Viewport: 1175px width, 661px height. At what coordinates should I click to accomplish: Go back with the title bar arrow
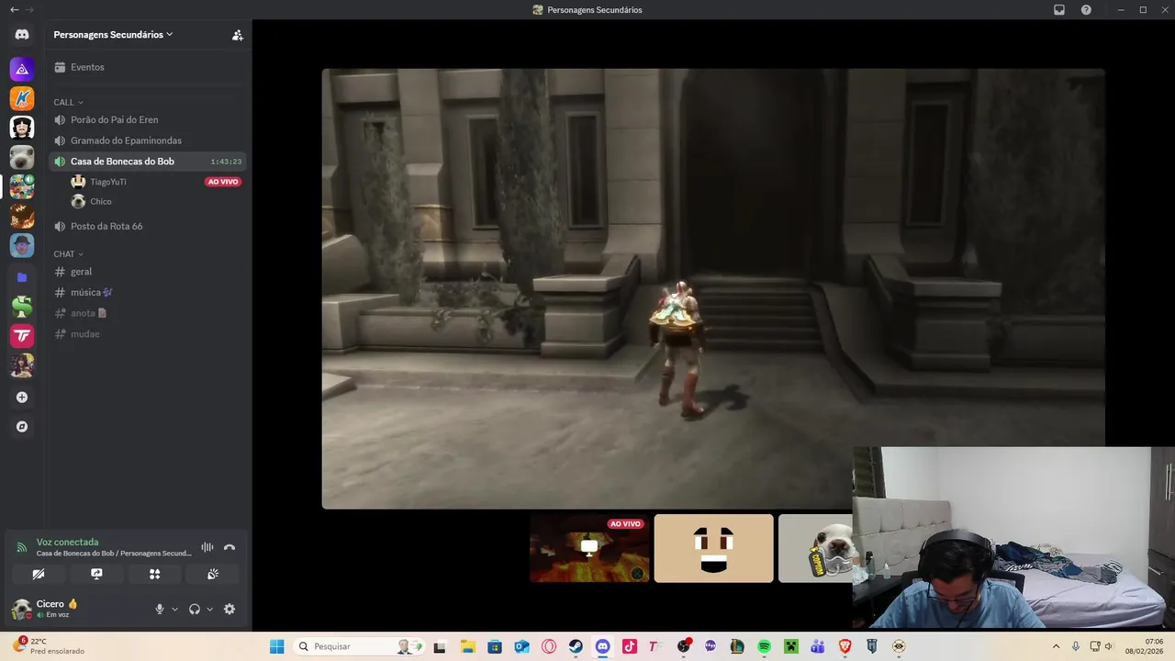(x=14, y=10)
